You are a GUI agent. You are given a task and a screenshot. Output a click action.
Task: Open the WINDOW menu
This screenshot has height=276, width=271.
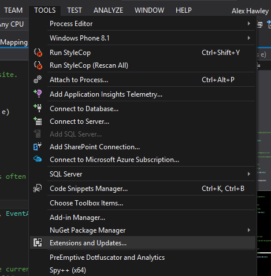pyautogui.click(x=149, y=10)
